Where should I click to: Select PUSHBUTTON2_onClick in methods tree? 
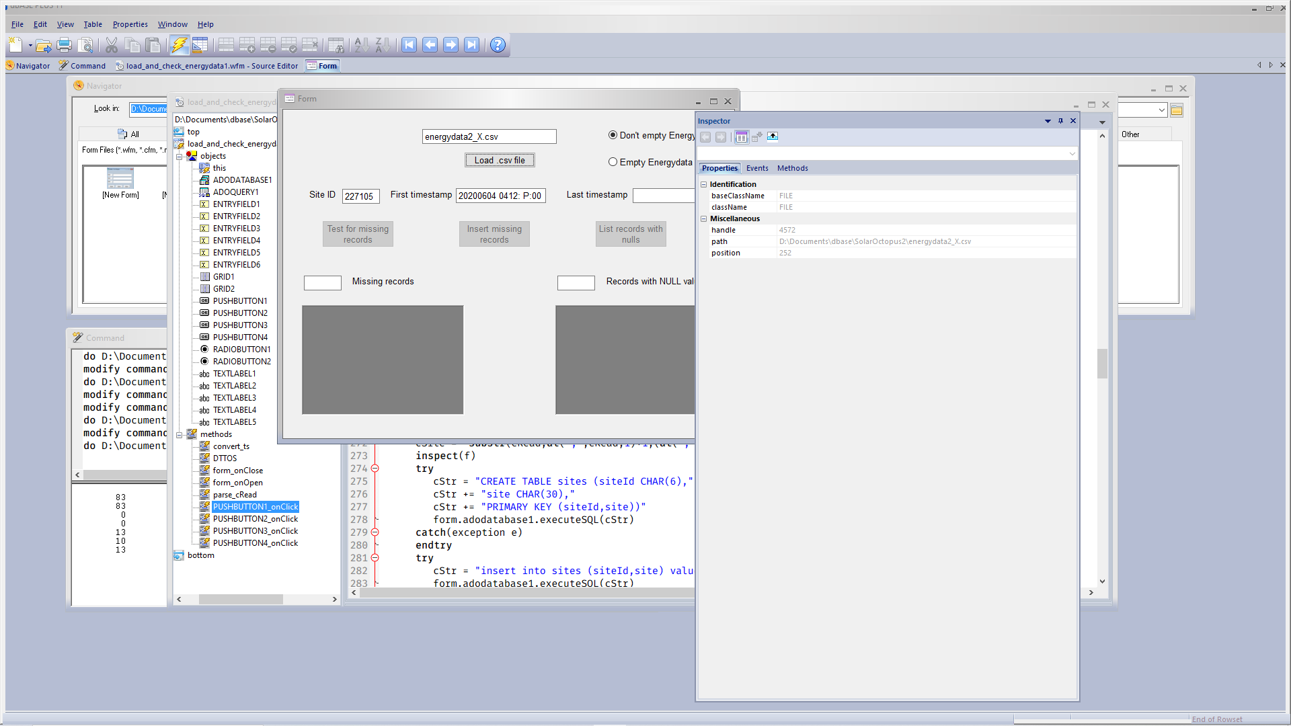coord(256,519)
